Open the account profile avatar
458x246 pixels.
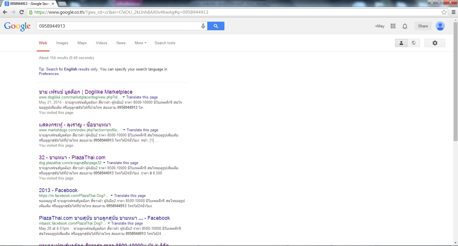point(440,26)
